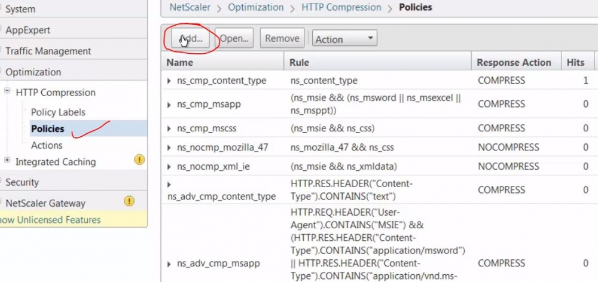The width and height of the screenshot is (598, 282).
Task: Sort by Hits column header
Action: (x=578, y=62)
